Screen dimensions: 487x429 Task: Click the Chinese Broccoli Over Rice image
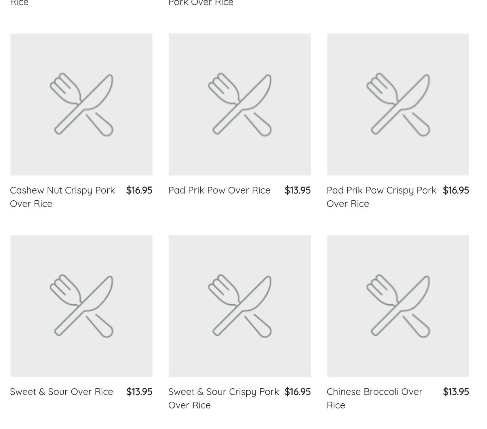click(x=398, y=306)
